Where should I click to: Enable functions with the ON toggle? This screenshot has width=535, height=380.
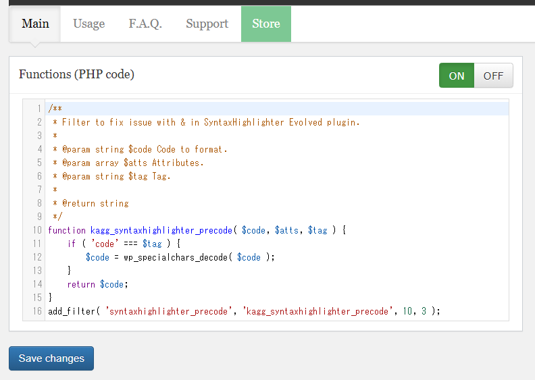pyautogui.click(x=457, y=76)
